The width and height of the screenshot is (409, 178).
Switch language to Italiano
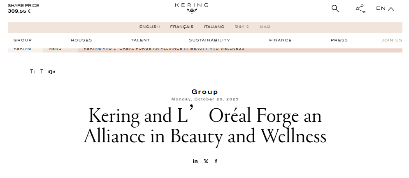(x=214, y=27)
